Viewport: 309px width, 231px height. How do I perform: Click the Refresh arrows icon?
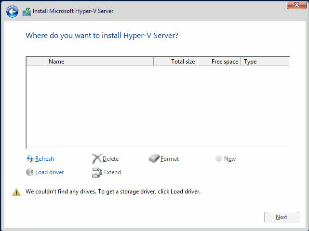pyautogui.click(x=30, y=159)
